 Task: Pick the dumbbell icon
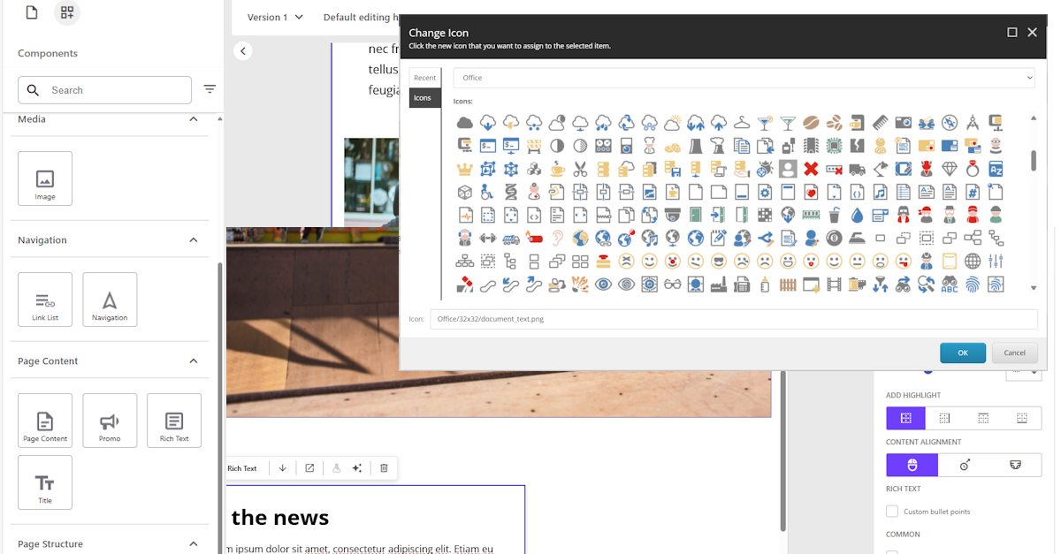pyautogui.click(x=487, y=238)
